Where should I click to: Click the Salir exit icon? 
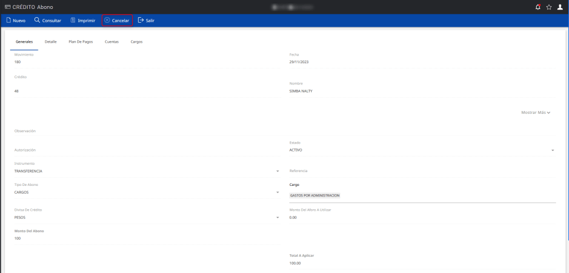tap(141, 21)
